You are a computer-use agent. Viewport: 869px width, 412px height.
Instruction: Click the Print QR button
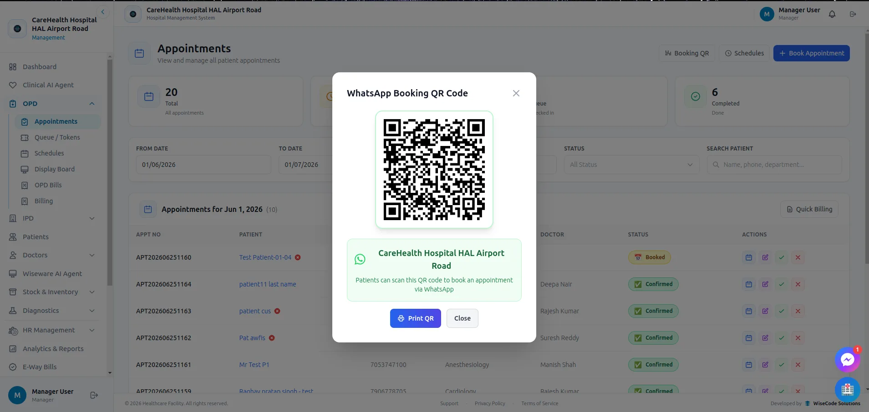(415, 318)
